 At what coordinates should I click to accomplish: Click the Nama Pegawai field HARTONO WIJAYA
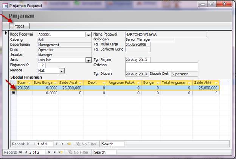tap(166, 34)
